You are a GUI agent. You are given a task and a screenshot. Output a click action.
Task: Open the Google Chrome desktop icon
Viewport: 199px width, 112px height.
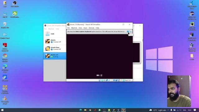point(5,58)
